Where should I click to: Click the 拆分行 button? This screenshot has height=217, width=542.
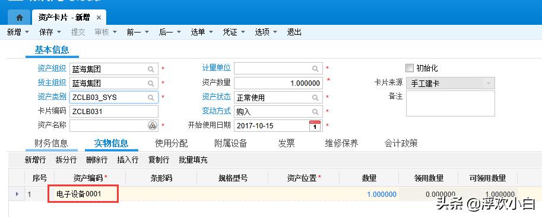66,160
